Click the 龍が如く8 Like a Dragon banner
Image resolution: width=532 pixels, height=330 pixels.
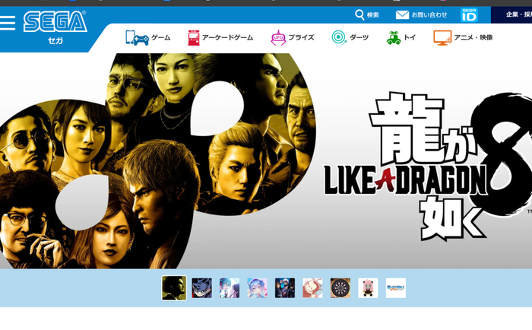[x=266, y=160]
